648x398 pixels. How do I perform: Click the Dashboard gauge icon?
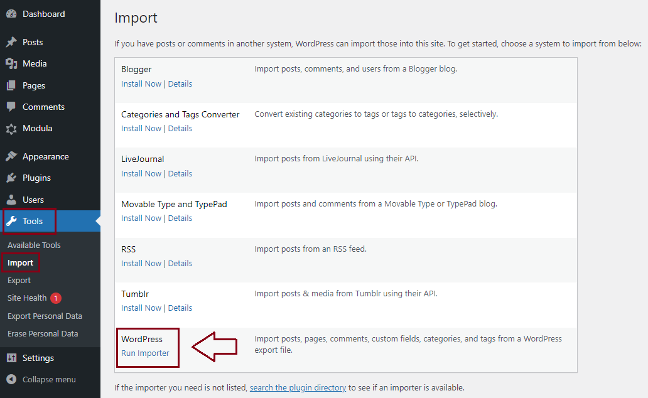(x=11, y=14)
